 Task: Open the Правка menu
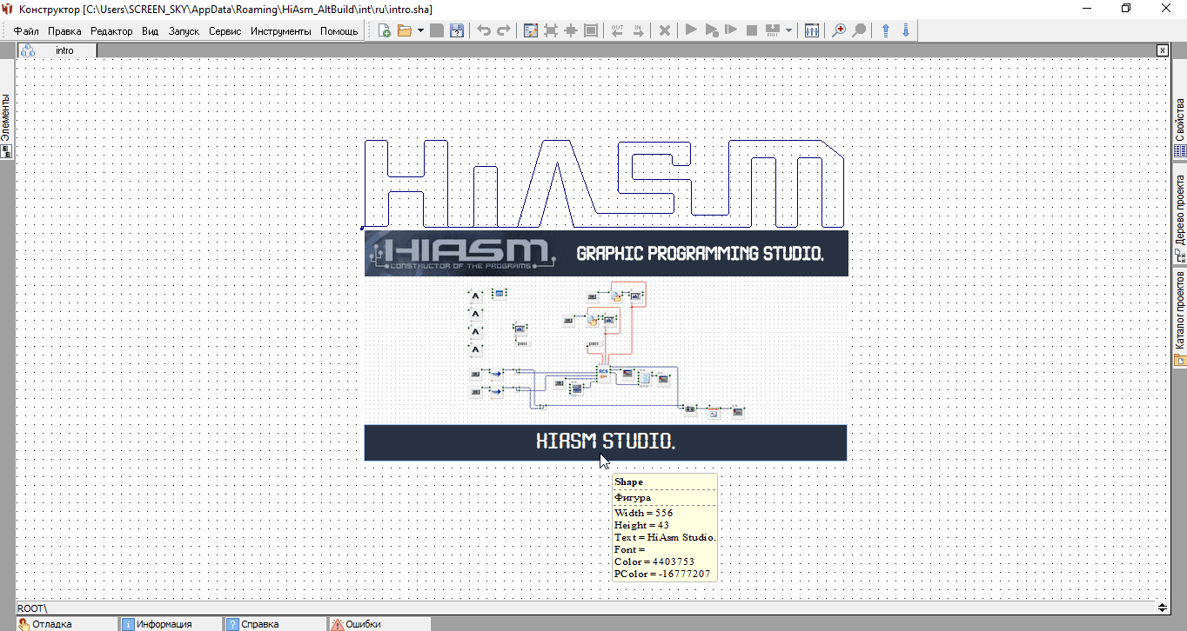click(x=64, y=31)
